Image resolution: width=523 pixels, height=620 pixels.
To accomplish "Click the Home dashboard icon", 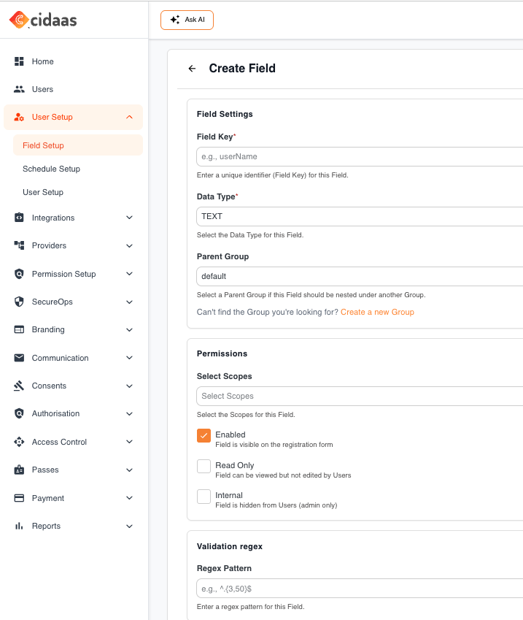I will (x=19, y=61).
